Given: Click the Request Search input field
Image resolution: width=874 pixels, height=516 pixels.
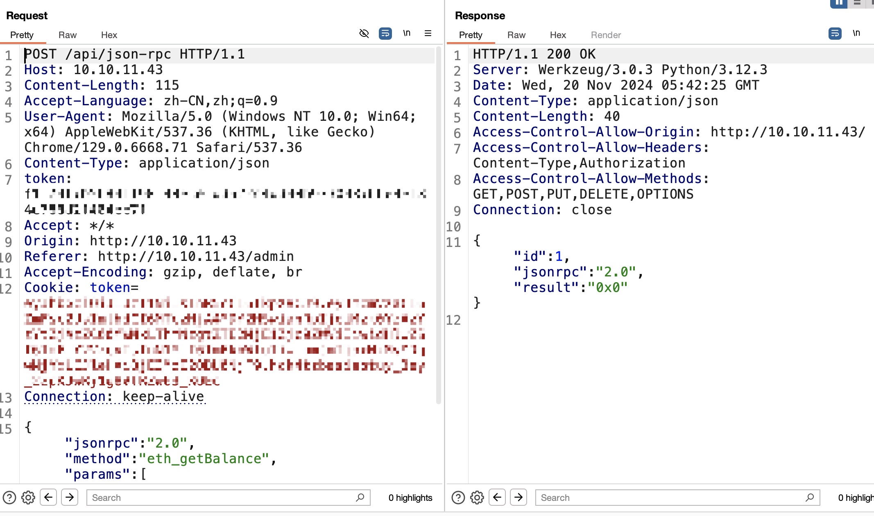Looking at the screenshot, I should (x=221, y=498).
